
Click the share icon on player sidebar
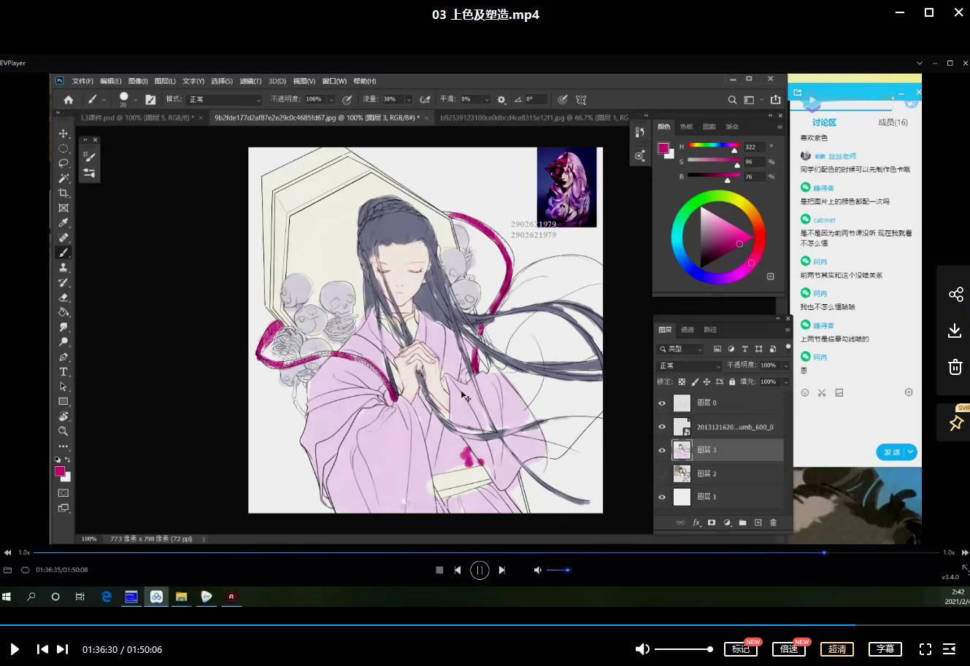click(x=955, y=294)
